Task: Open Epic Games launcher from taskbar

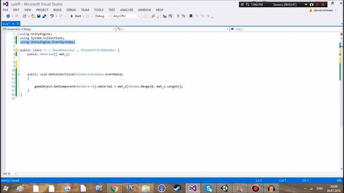Action: click(130, 188)
